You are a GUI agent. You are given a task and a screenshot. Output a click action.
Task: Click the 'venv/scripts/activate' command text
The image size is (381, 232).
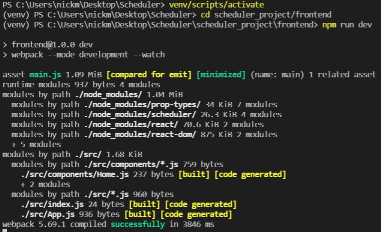(216, 5)
